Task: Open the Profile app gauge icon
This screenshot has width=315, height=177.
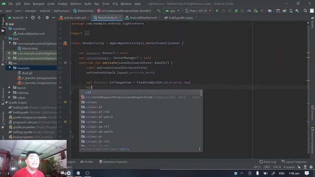Action: coord(249,11)
